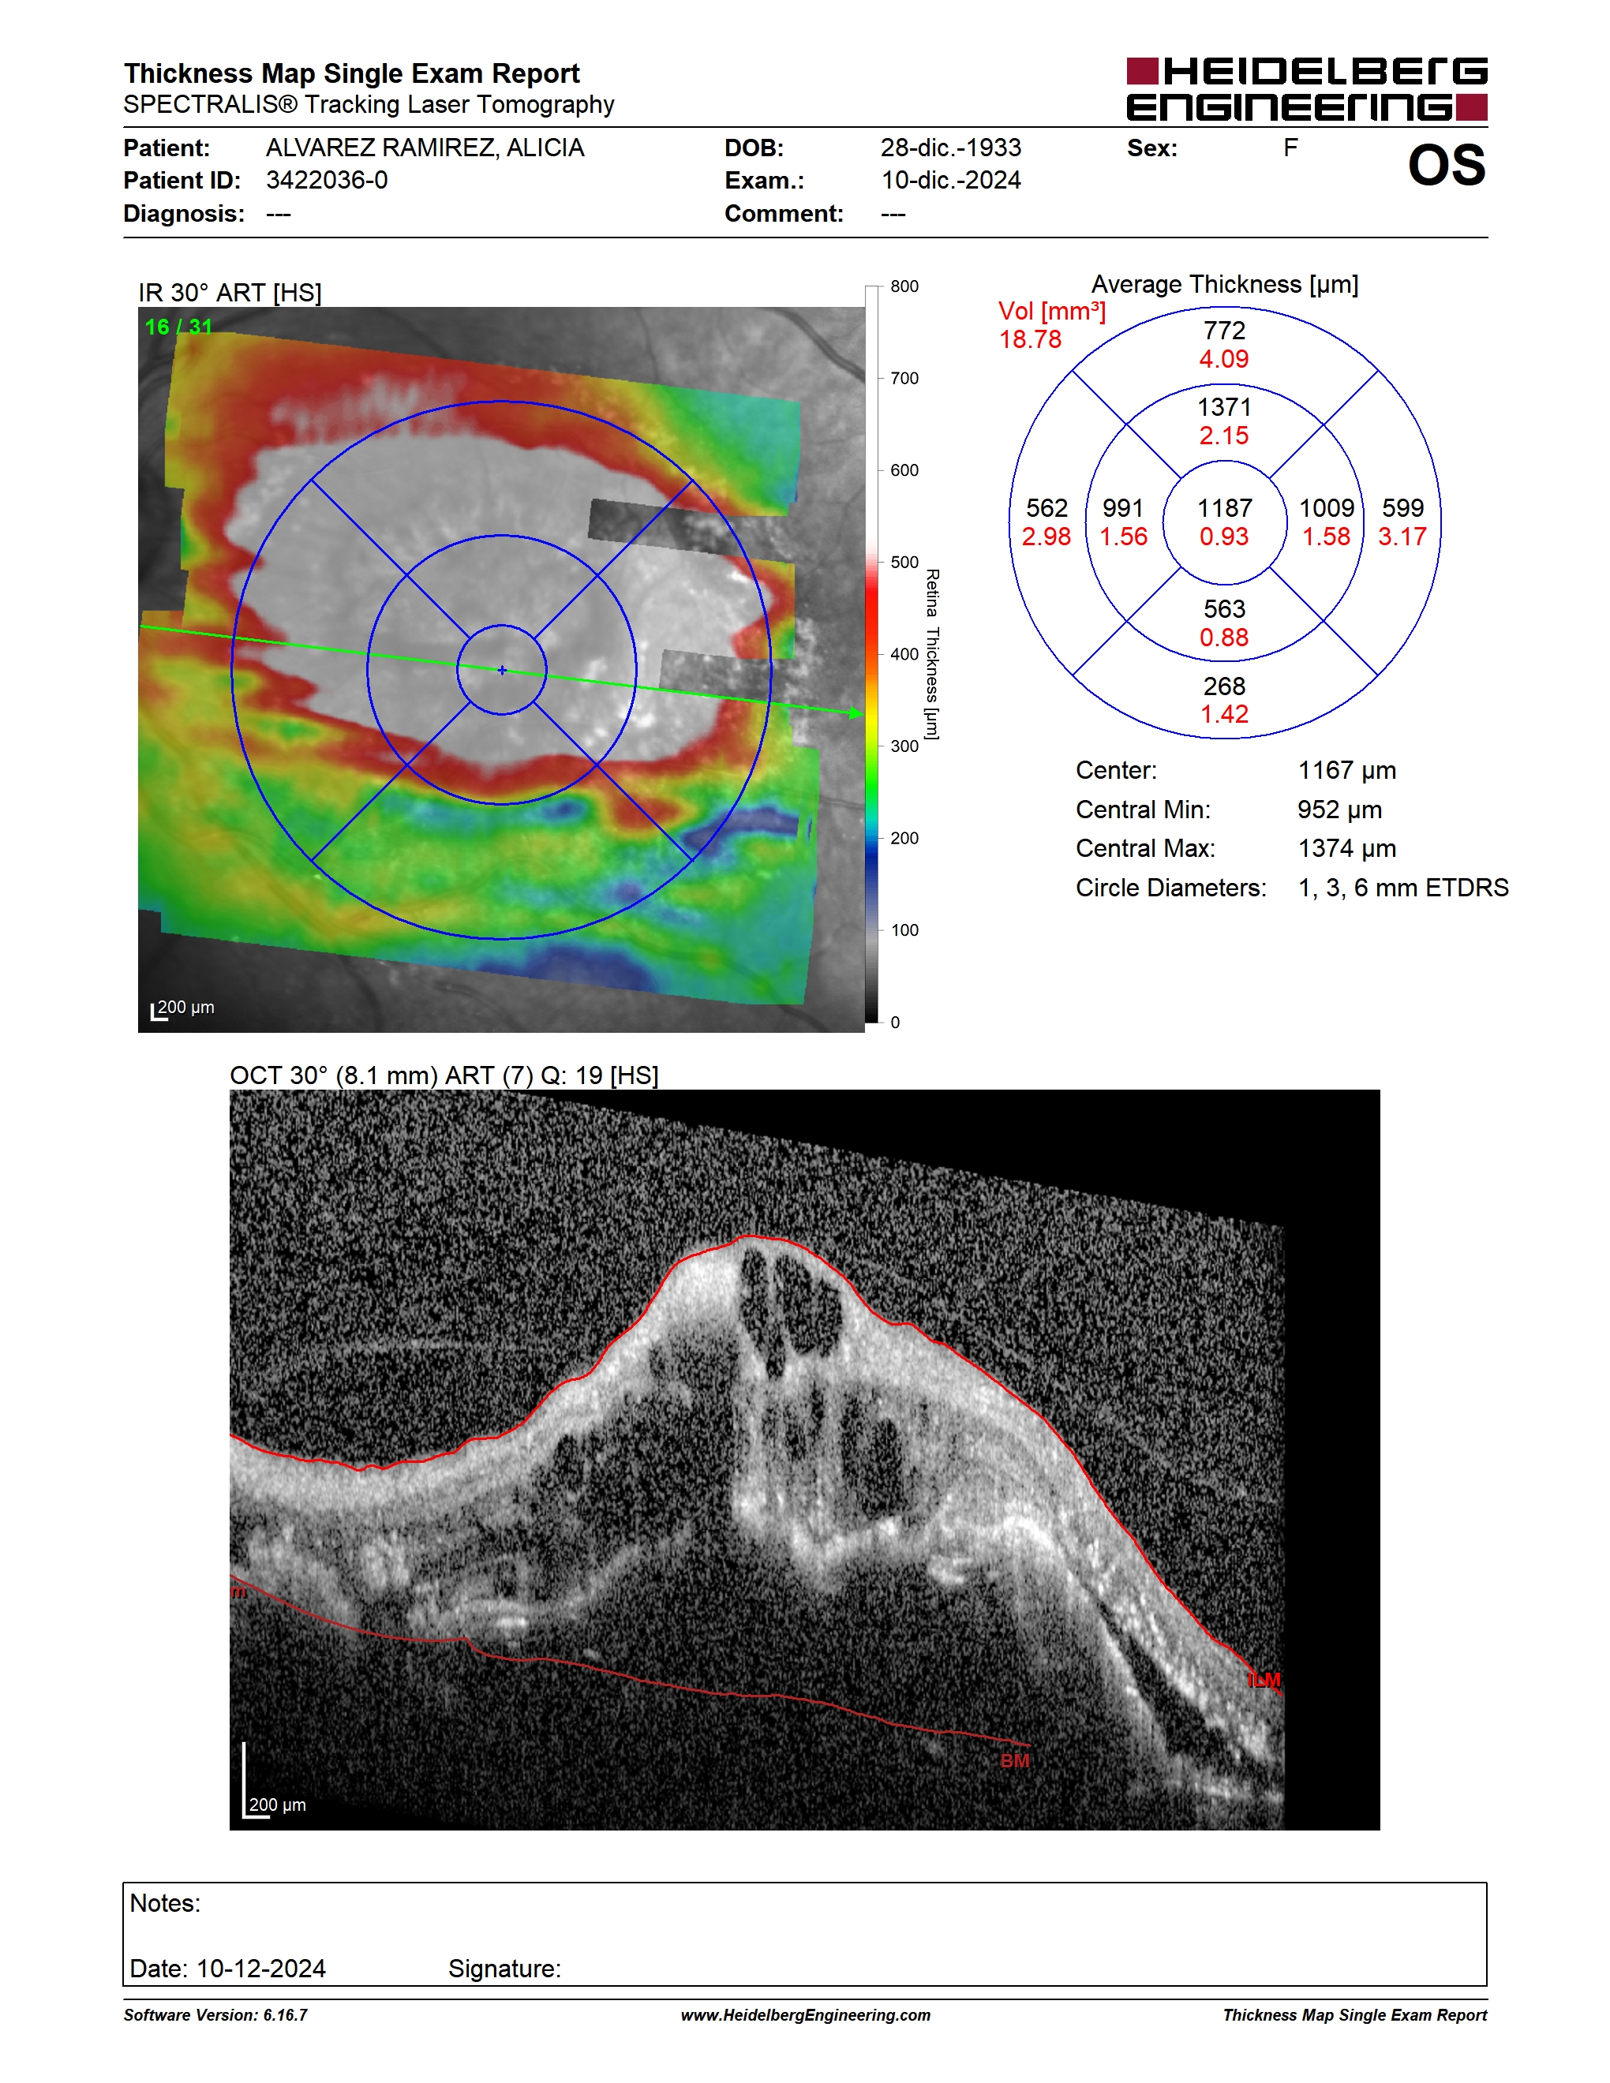
Task: Click the 'OCT 30° (8.1 mm) ART (7) Q: 19 [HS]' label
Action: 444,1076
